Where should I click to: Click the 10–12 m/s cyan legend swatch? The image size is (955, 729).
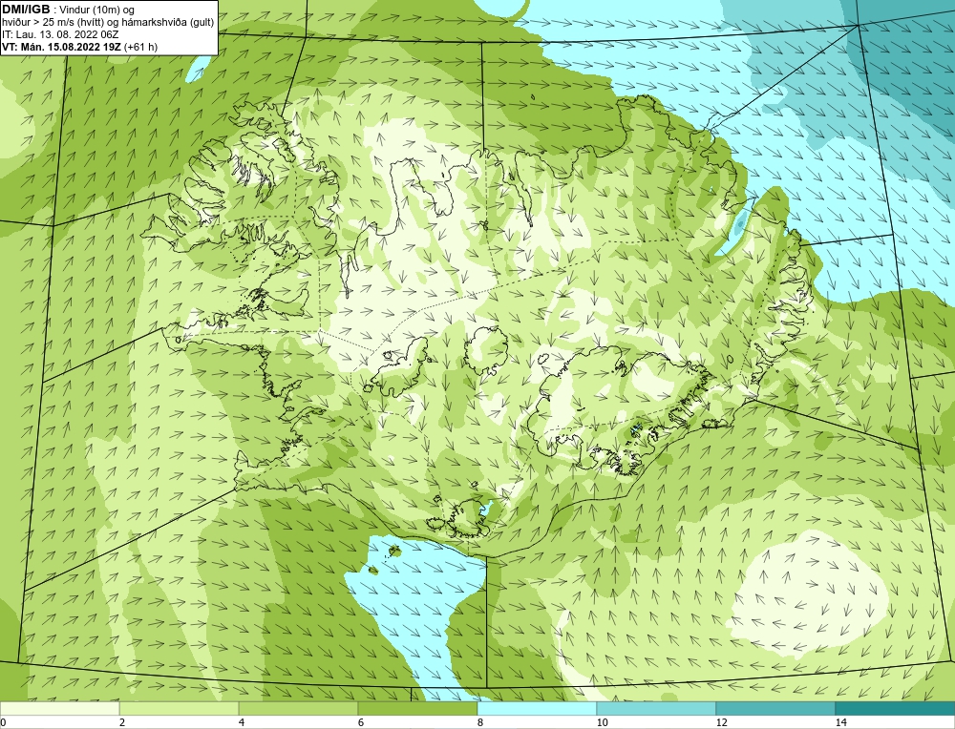coord(657,709)
